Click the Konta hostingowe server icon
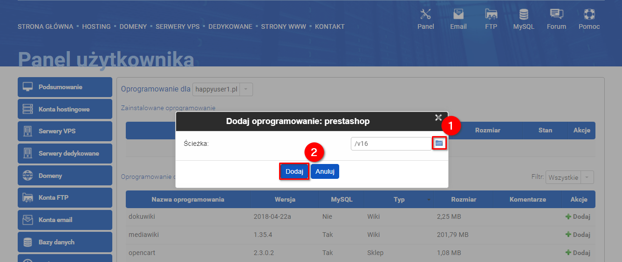Viewport: 622px width, 262px height. pos(28,109)
